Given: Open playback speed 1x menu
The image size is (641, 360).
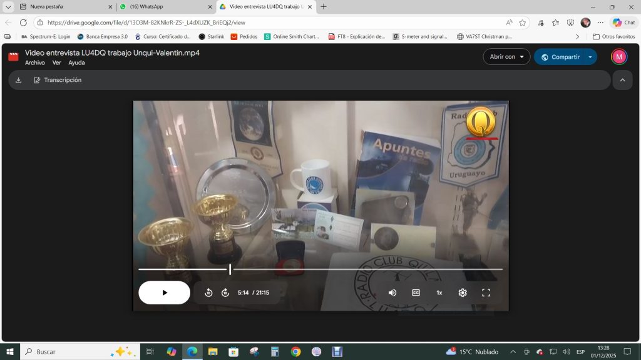Looking at the screenshot, I should click(x=439, y=292).
